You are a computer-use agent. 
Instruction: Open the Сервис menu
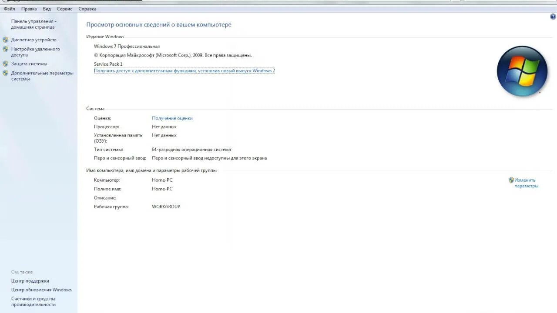coord(64,9)
